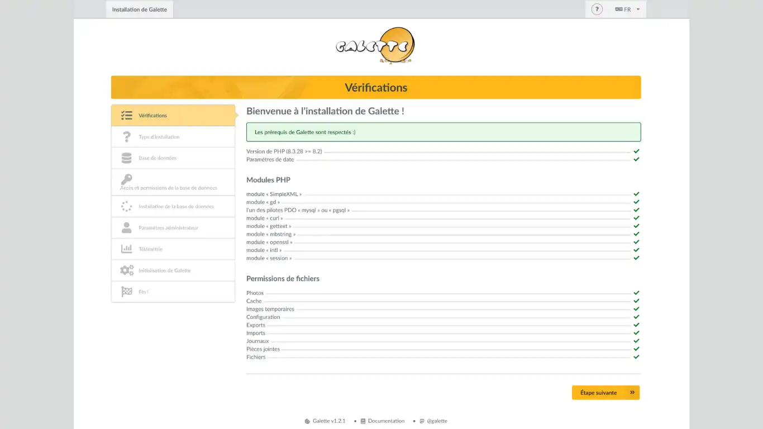Click the green check for Images temporaires
The image size is (763, 429).
click(636, 309)
